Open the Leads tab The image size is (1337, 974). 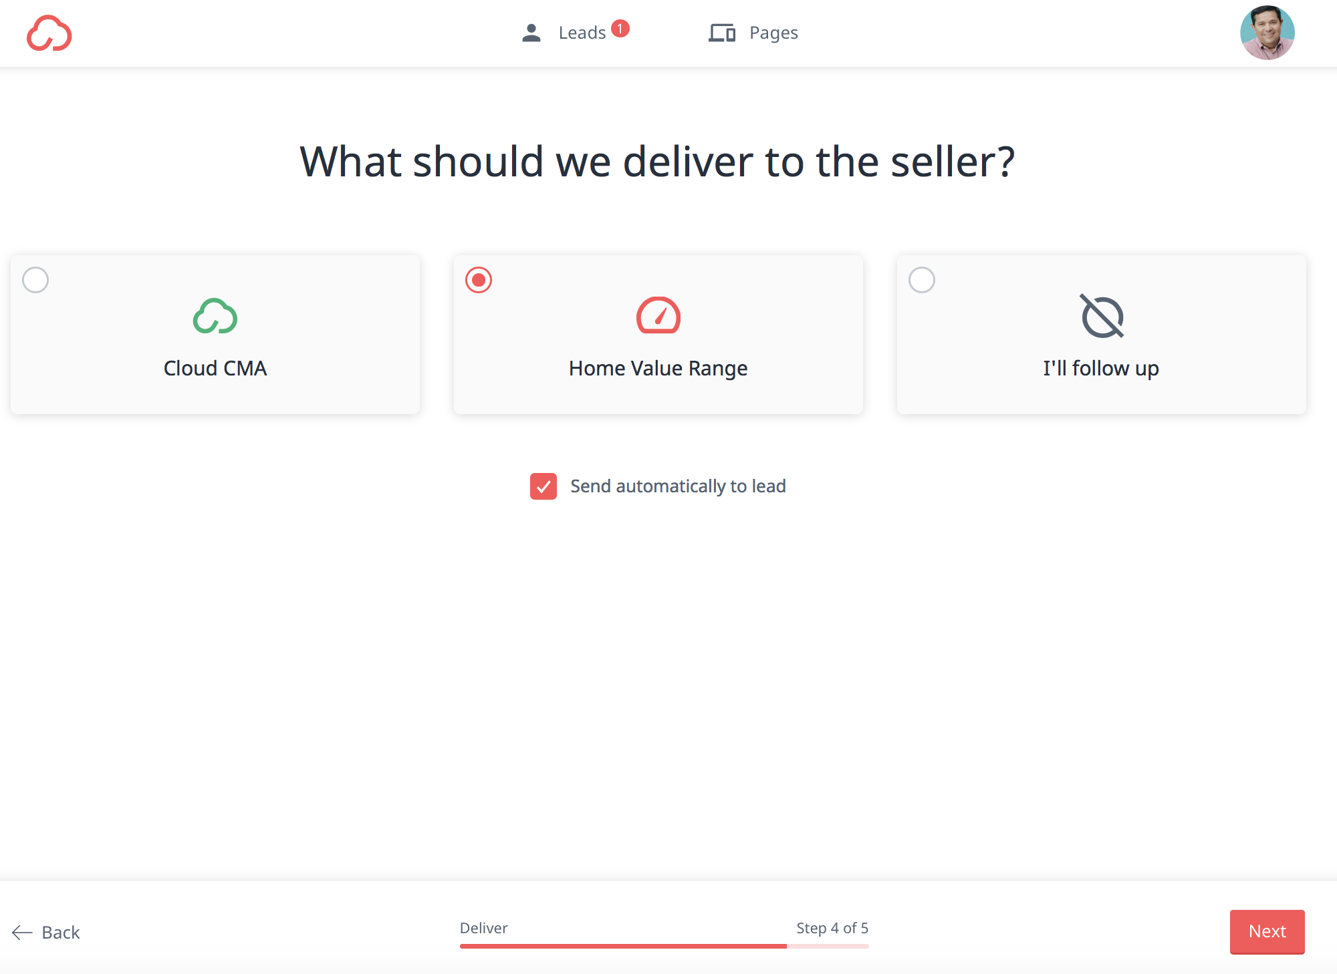click(x=575, y=33)
